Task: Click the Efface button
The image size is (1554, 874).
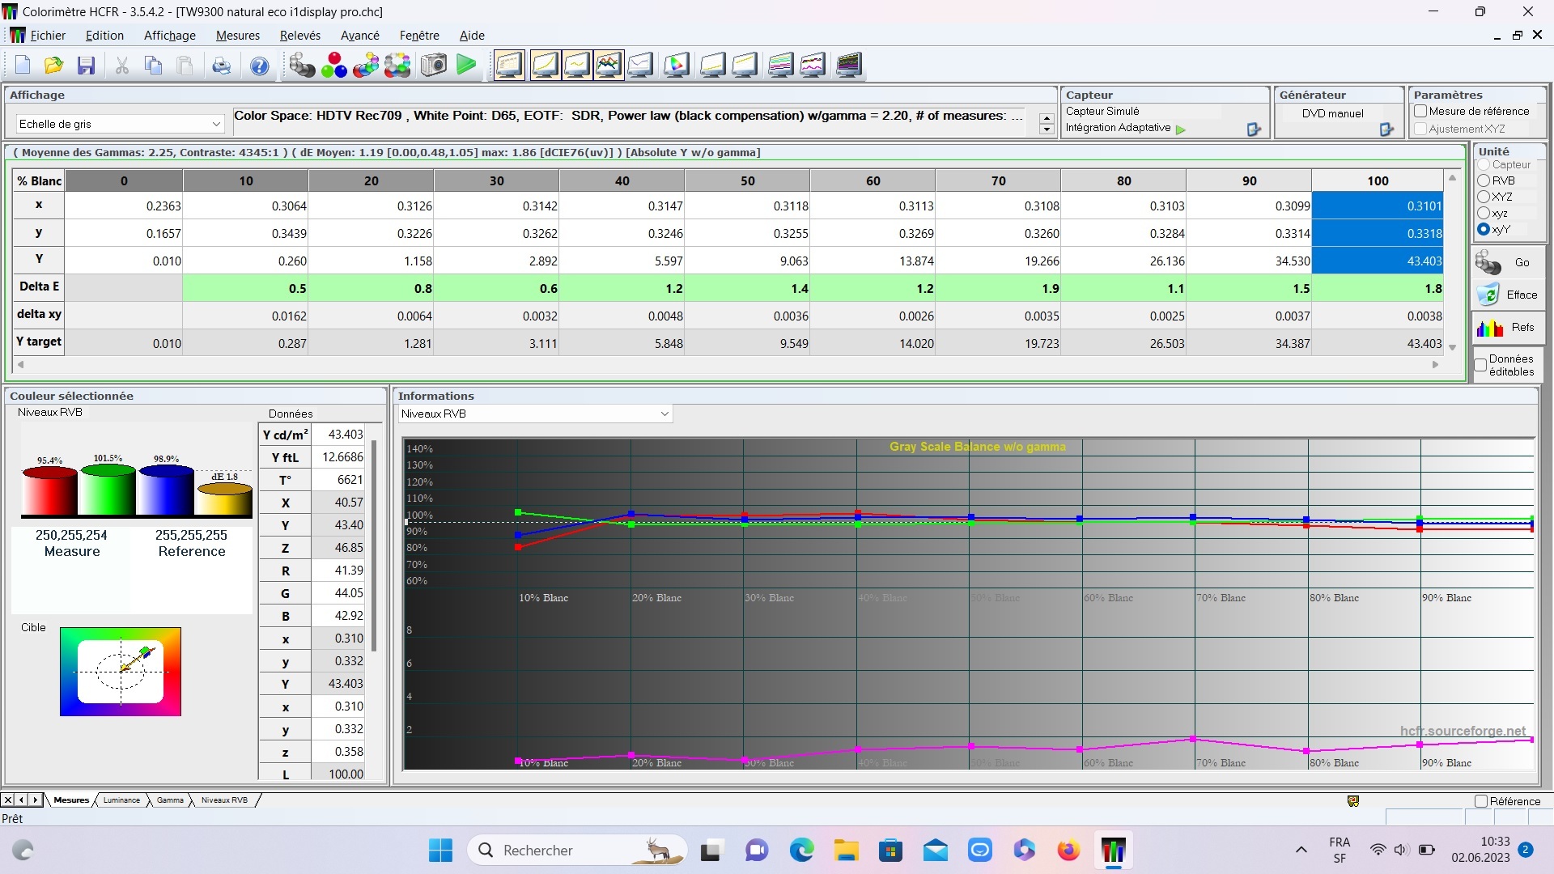Action: click(x=1506, y=295)
